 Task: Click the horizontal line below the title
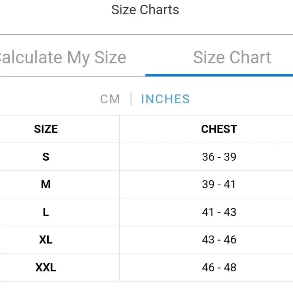(x=146, y=34)
